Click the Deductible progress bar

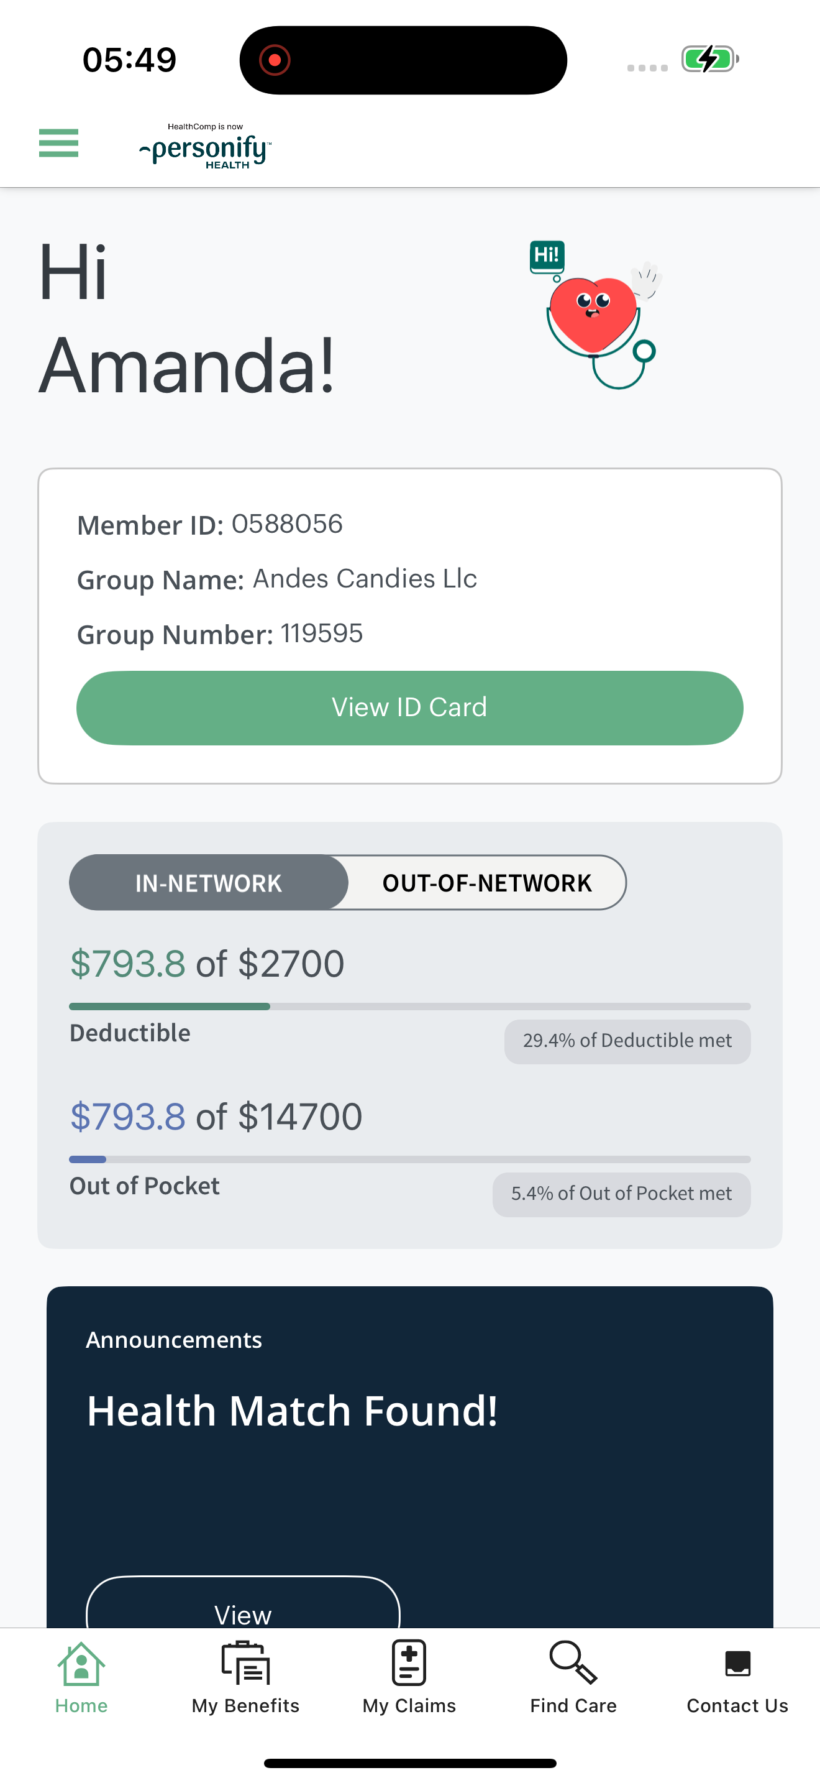[409, 1007]
